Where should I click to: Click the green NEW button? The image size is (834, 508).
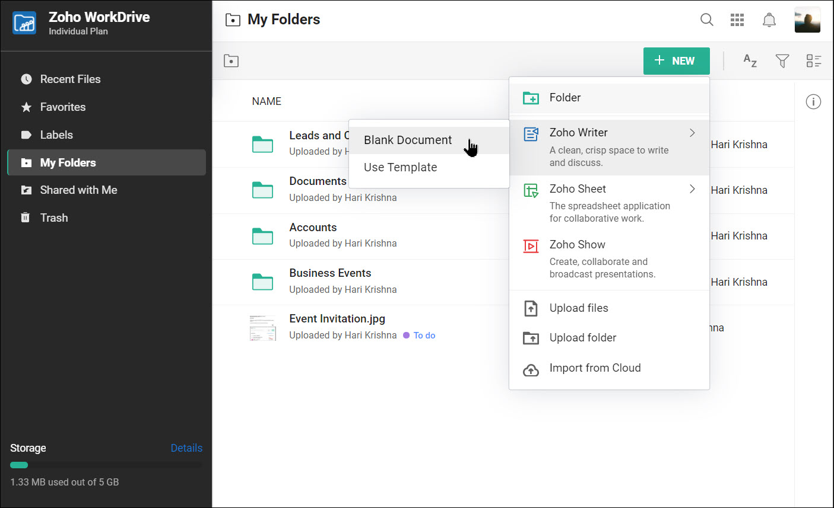point(676,60)
